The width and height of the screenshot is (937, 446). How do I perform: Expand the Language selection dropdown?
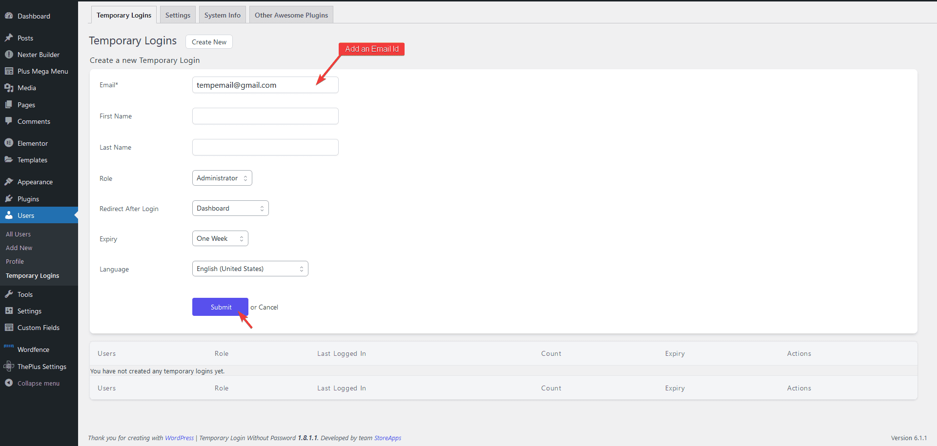[x=250, y=269]
